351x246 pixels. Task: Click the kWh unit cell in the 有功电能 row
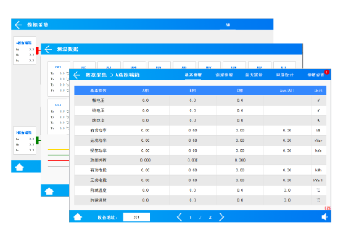coord(318,170)
